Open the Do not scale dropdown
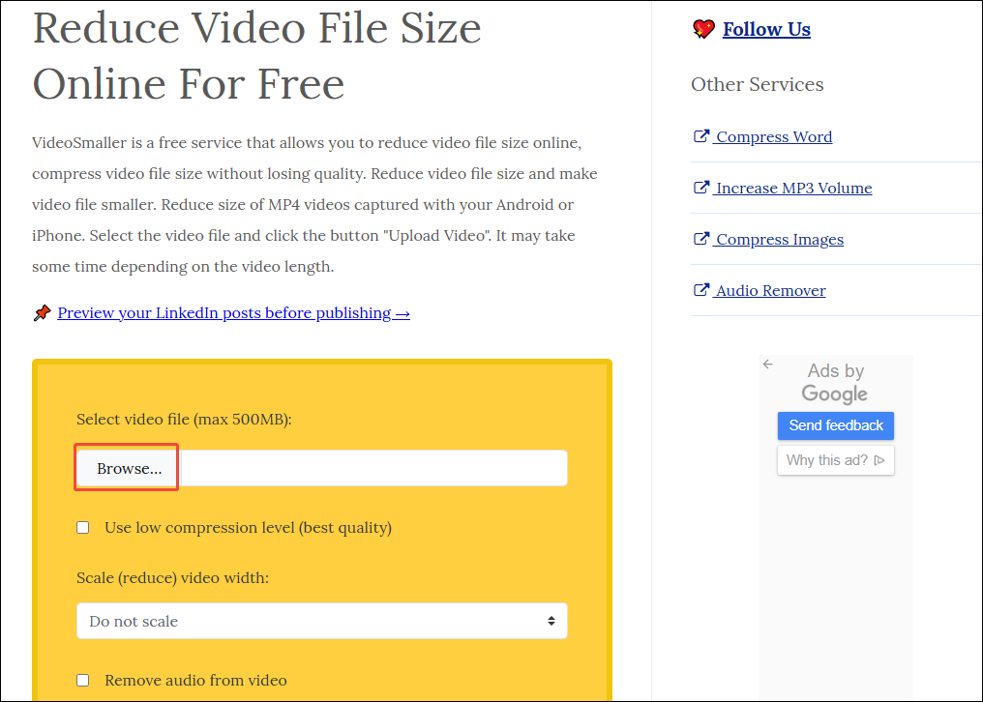The width and height of the screenshot is (983, 702). pos(322,621)
